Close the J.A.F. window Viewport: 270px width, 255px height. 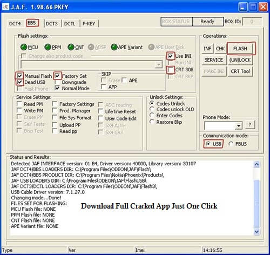click(263, 7)
